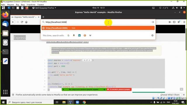Open the Веб-браузер Firefox app menu
187x105 pixels.
coord(44,8)
